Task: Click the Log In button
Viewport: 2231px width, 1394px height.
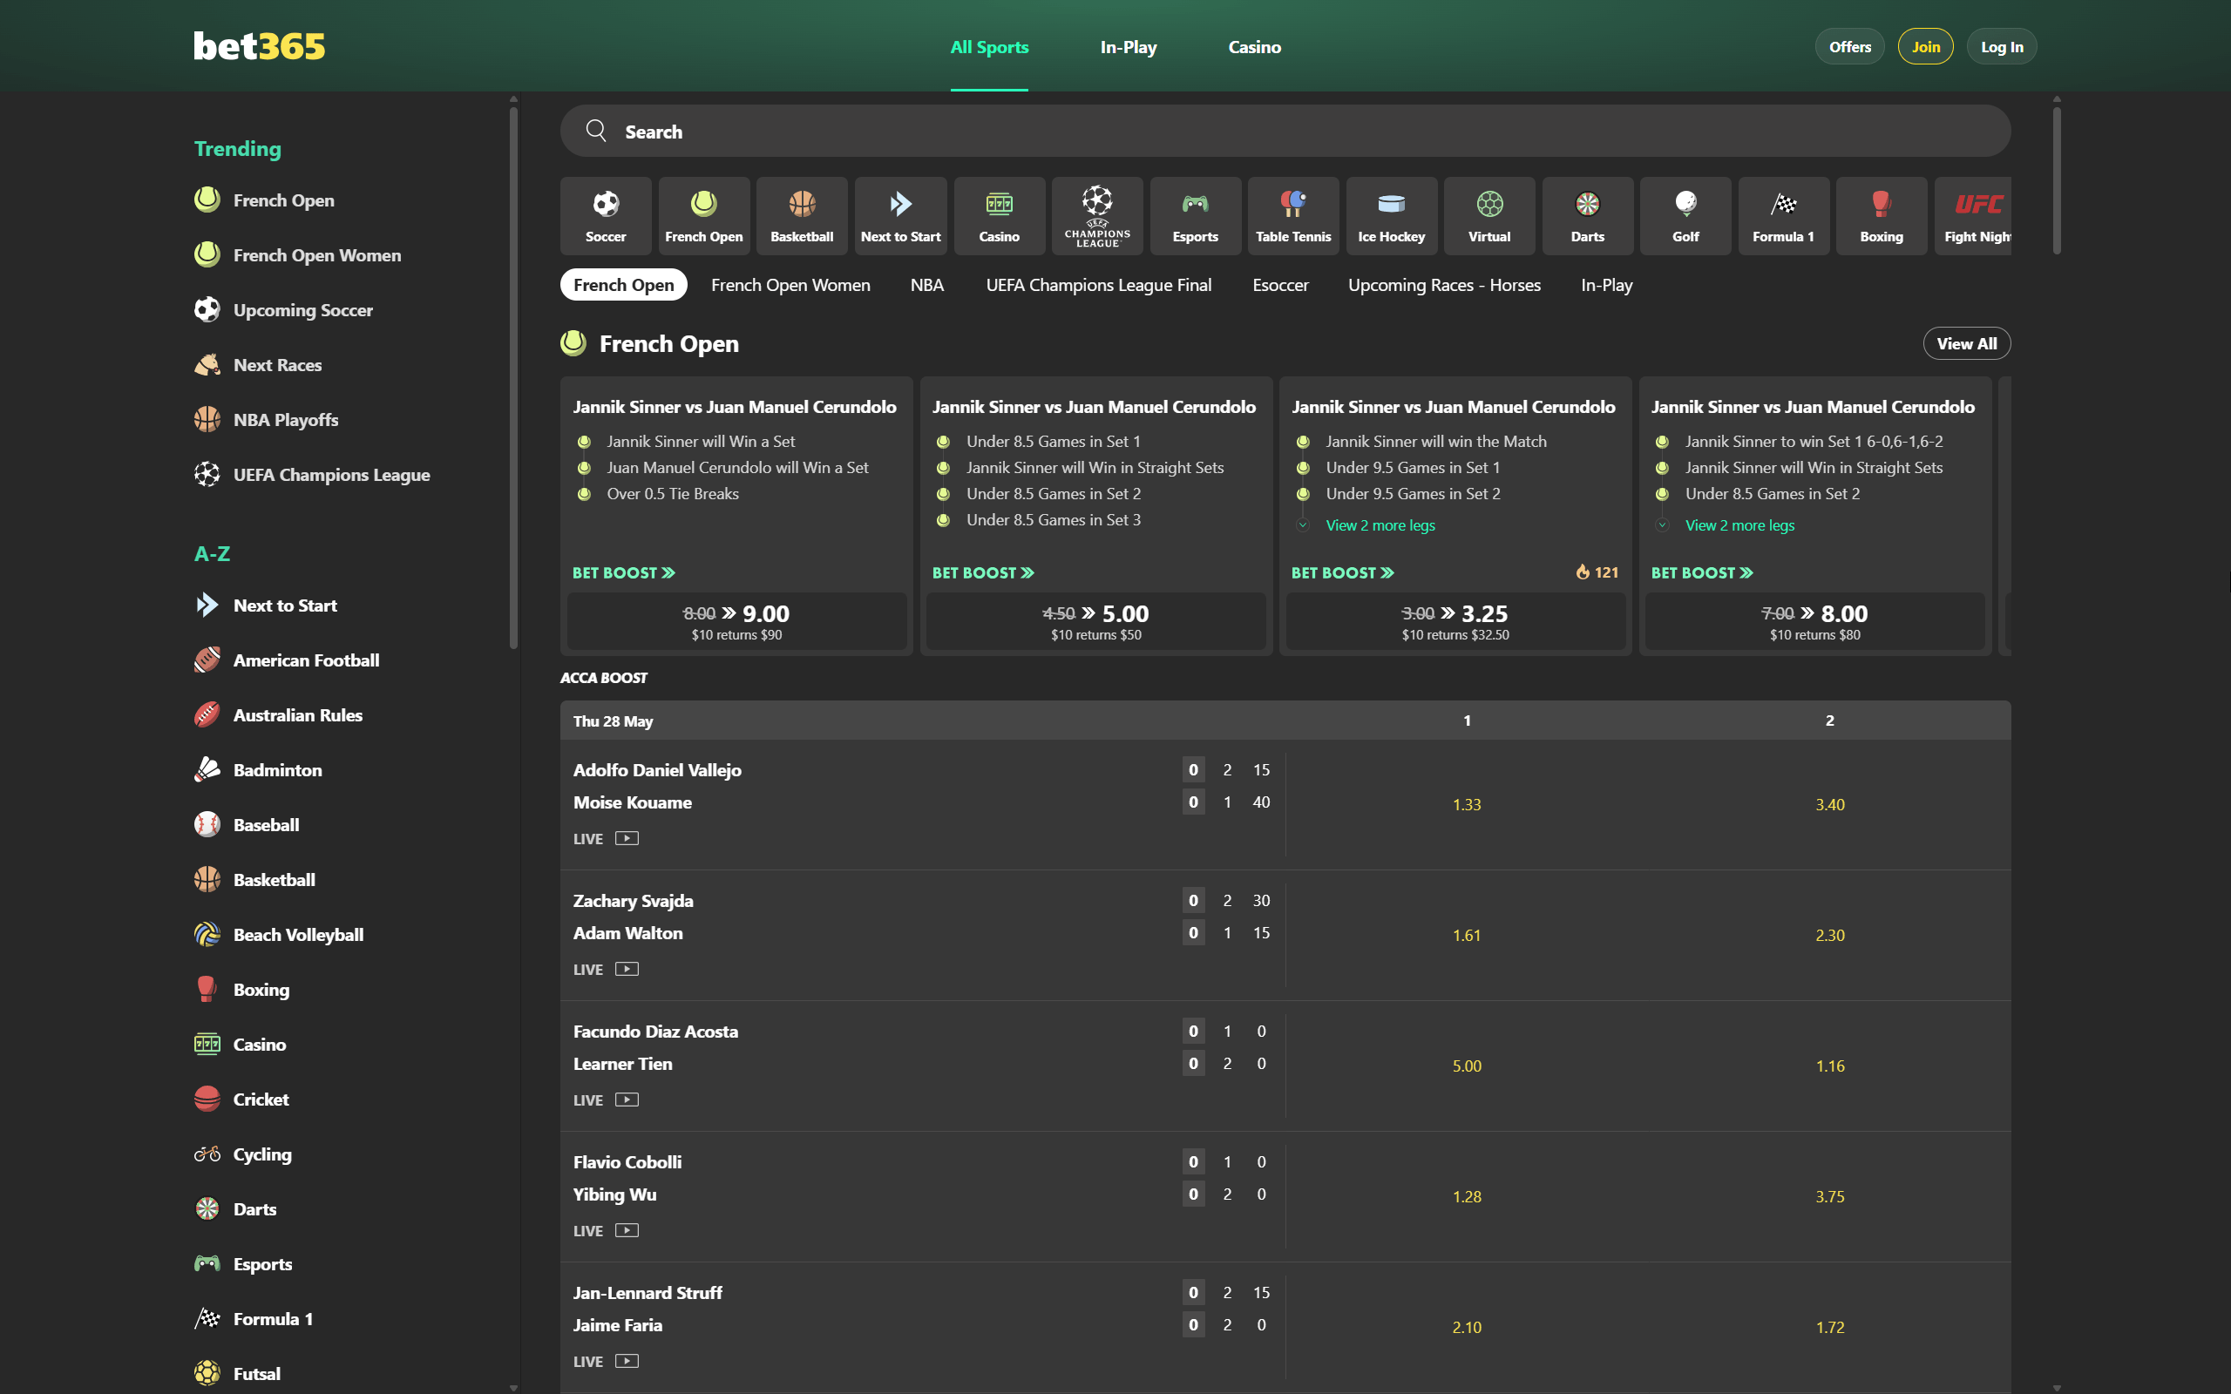Action: click(2002, 47)
